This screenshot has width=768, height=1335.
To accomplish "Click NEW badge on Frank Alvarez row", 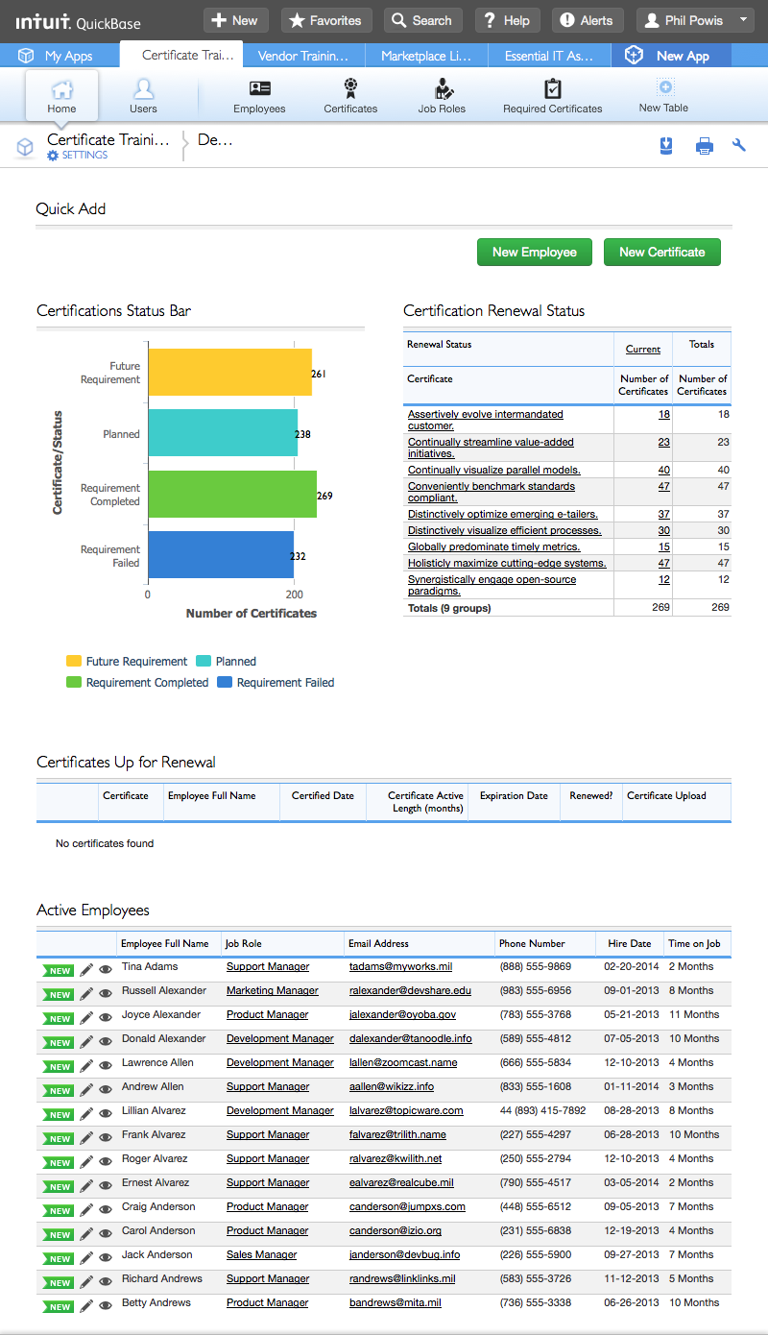I will (58, 1138).
